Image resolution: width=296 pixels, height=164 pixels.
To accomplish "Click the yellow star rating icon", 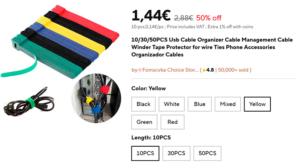I will pos(204,70).
